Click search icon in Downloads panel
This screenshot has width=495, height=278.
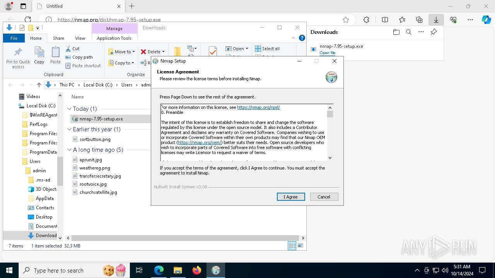click(408, 32)
